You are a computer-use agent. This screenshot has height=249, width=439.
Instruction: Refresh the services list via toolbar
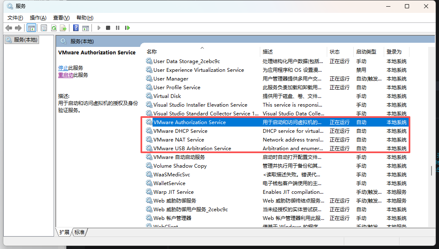54,28
